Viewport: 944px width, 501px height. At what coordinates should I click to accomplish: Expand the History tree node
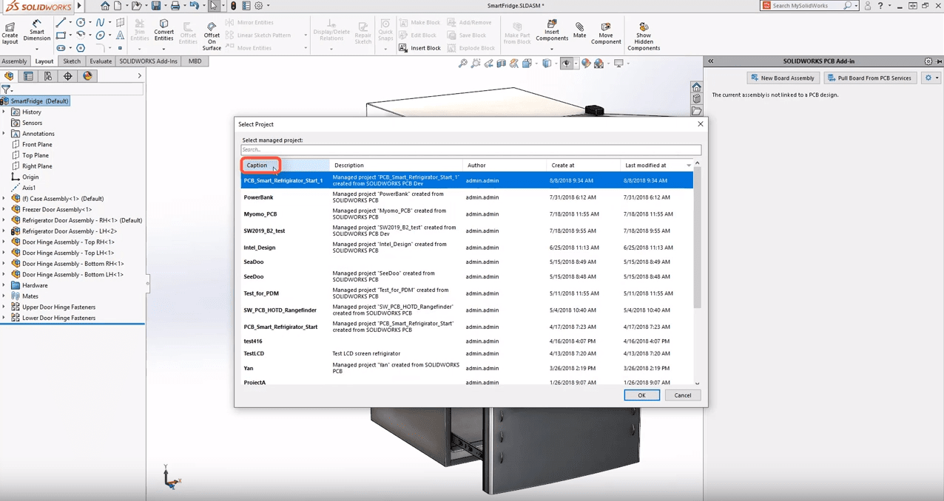[x=4, y=112]
